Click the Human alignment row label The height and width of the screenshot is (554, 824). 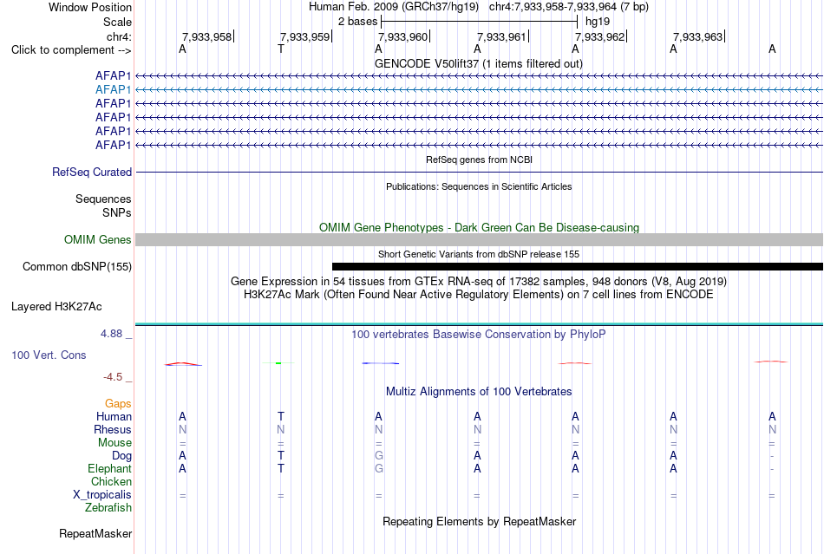click(x=114, y=417)
